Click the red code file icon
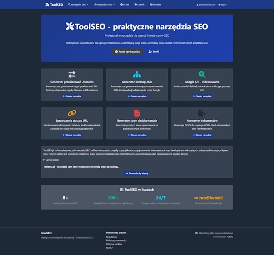 137,113
